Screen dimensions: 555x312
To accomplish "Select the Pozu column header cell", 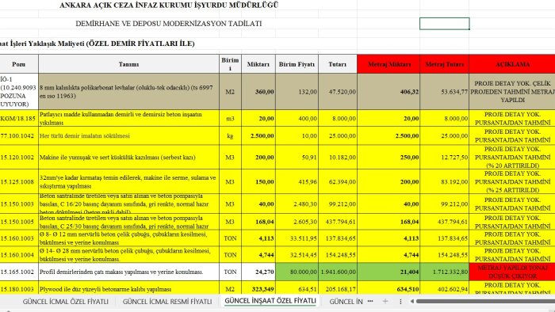I will 19,64.
